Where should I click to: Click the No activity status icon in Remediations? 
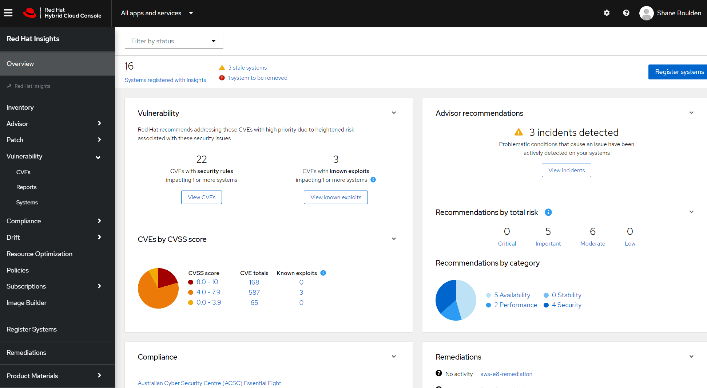click(x=439, y=373)
